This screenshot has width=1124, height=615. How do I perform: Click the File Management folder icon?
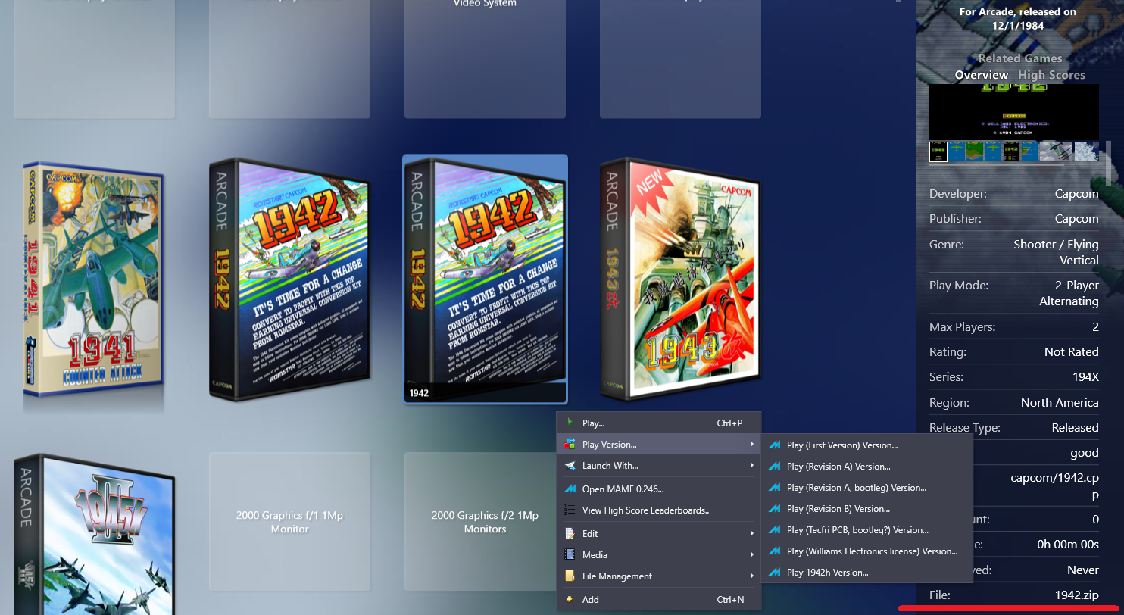click(x=570, y=576)
